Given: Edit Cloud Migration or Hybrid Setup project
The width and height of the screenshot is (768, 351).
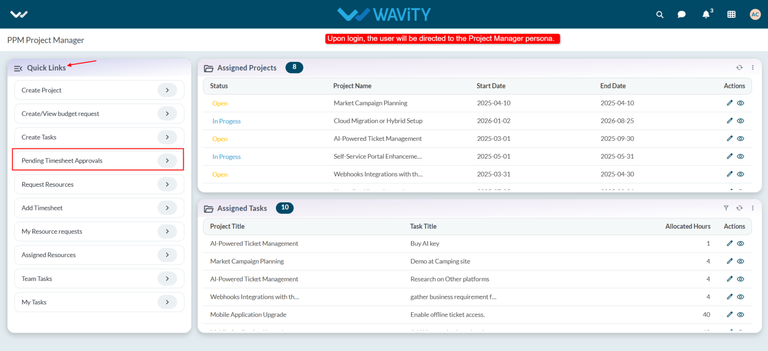Looking at the screenshot, I should click(729, 121).
